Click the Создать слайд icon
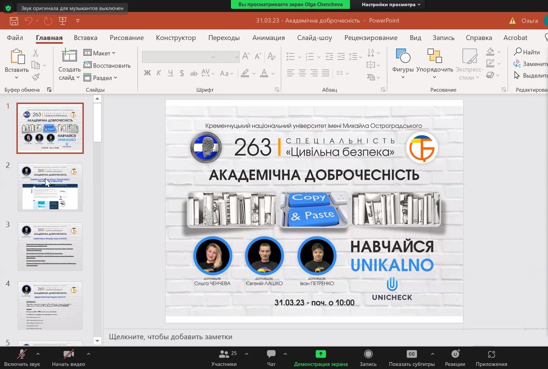This screenshot has height=369, width=548. 69,55
